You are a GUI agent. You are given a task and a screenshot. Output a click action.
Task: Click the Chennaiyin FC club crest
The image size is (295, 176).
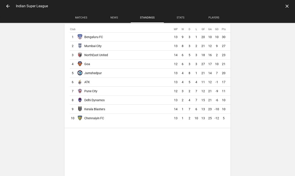tap(80, 118)
